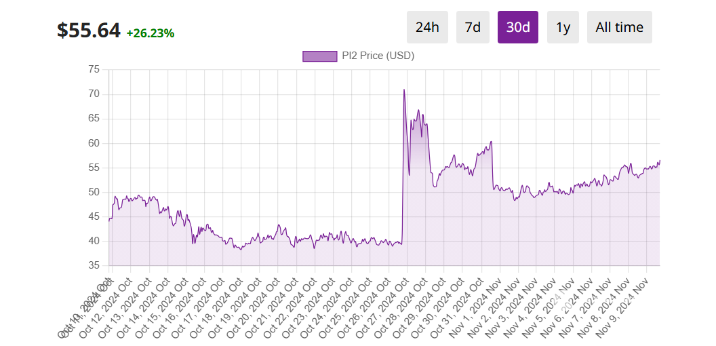Click the chart line's leftmost start point
The height and width of the screenshot is (346, 716).
[x=108, y=220]
